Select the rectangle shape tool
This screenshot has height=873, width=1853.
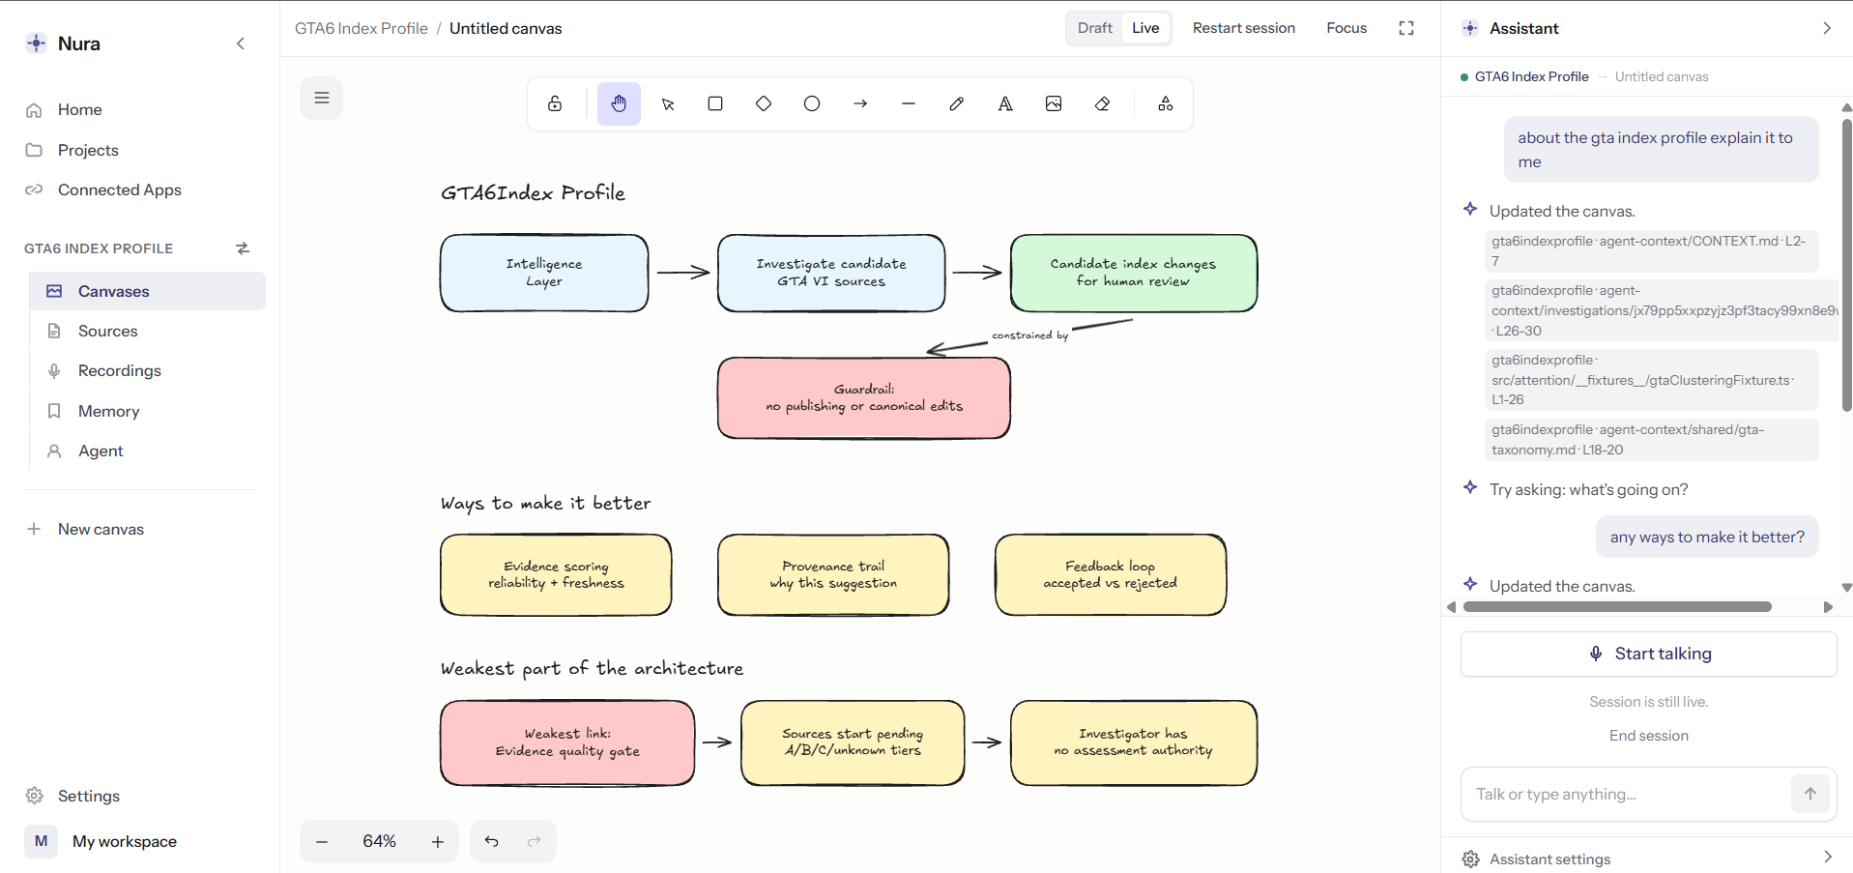(715, 103)
